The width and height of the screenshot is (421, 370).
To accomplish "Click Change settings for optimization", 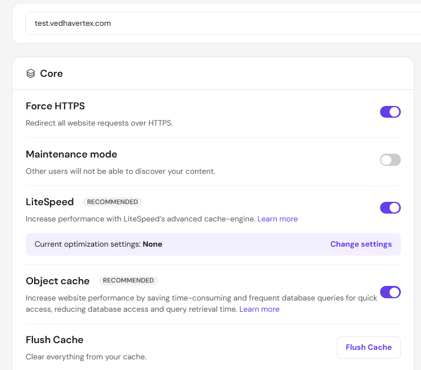I will 361,244.
